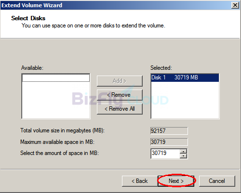Click blank area below the Available list row
The height and width of the screenshot is (193, 241).
[x=56, y=100]
